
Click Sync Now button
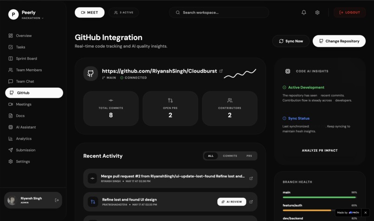291,41
